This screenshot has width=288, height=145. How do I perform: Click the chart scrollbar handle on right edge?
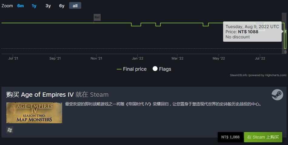coord(284,33)
